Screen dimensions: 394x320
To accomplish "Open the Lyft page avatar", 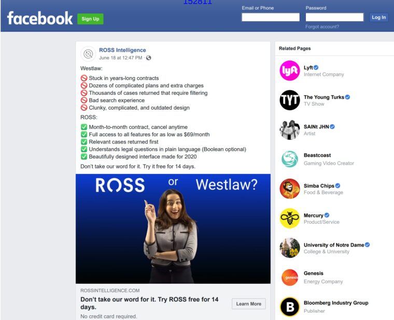I will pos(290,70).
